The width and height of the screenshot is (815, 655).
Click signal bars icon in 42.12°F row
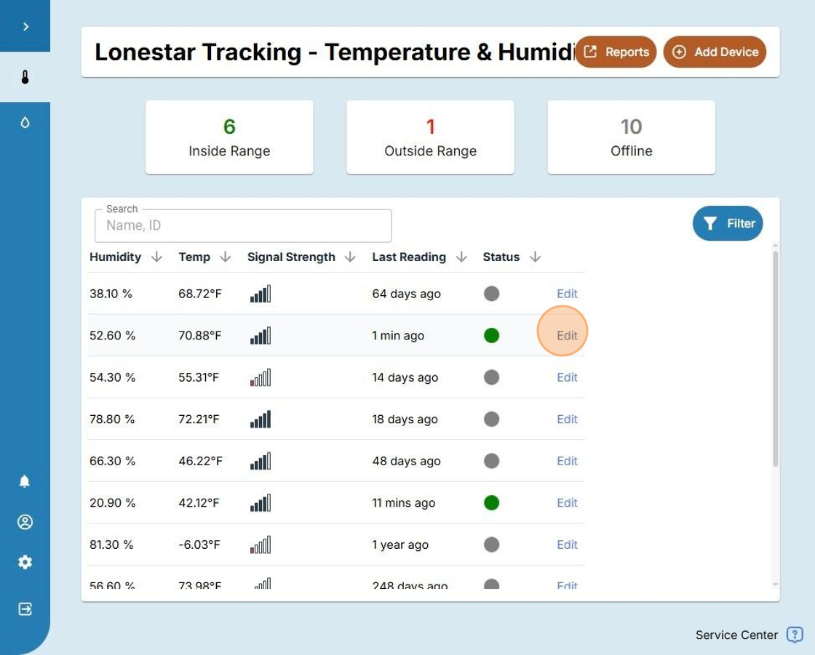[261, 503]
